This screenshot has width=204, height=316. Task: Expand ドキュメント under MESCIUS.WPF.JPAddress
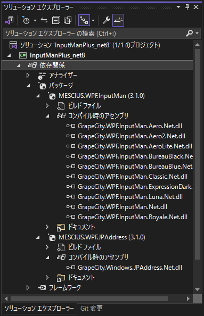coord(47,278)
